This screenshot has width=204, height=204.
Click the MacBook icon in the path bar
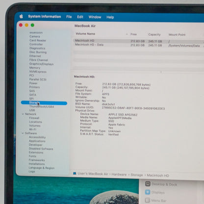pyautogui.click(x=75, y=174)
